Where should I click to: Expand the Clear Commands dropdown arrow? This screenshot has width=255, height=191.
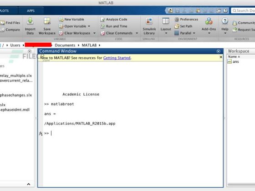(x=137, y=33)
